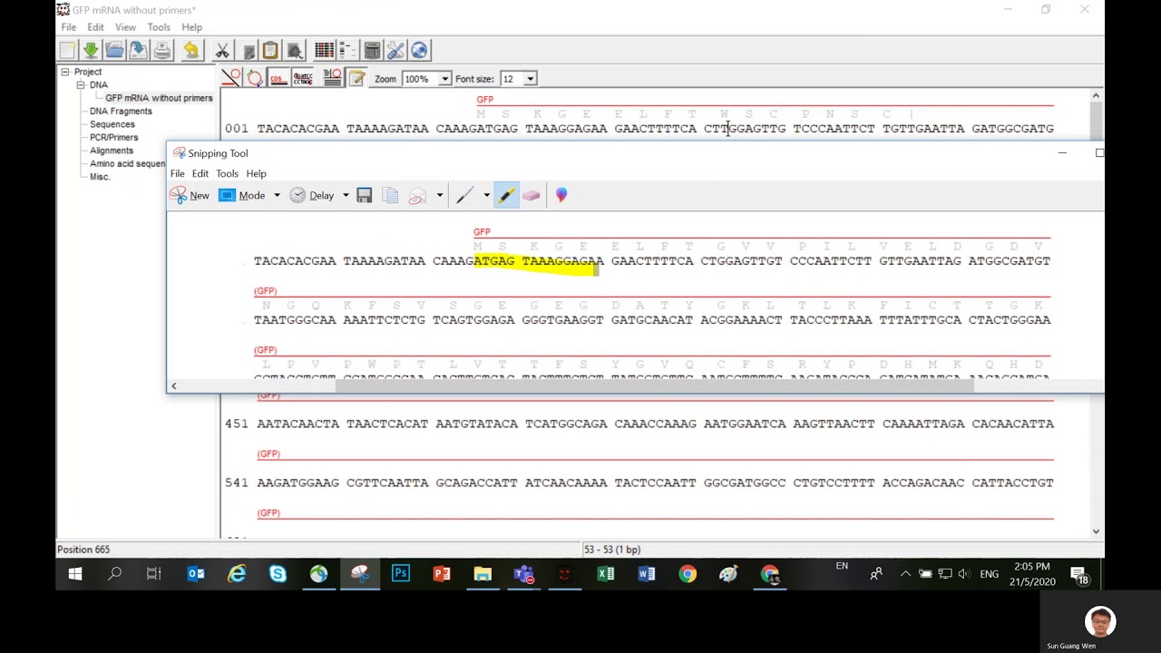This screenshot has width=1161, height=653.
Task: Toggle the yellow Highlighter tool
Action: (506, 195)
